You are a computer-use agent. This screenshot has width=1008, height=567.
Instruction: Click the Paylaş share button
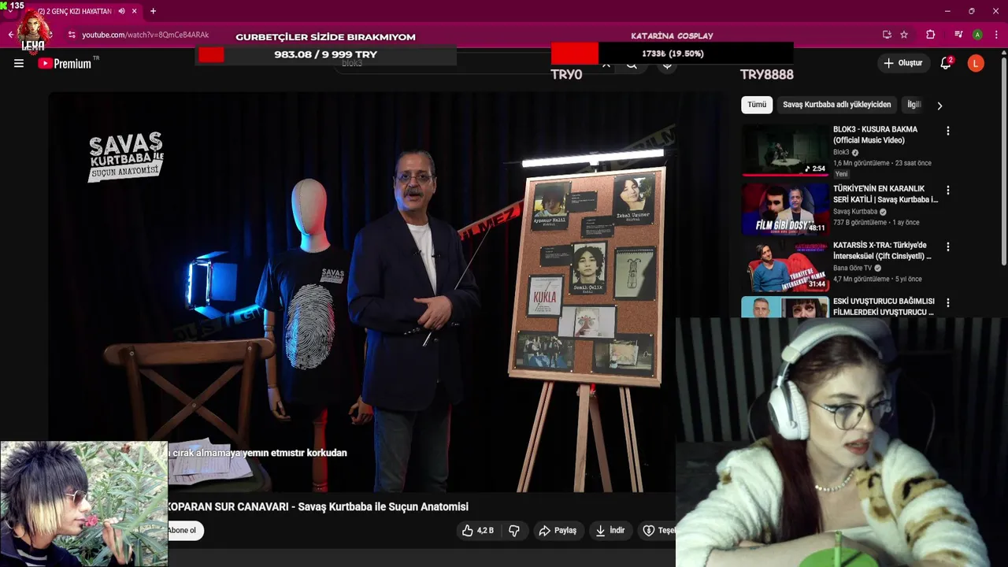[x=558, y=531]
